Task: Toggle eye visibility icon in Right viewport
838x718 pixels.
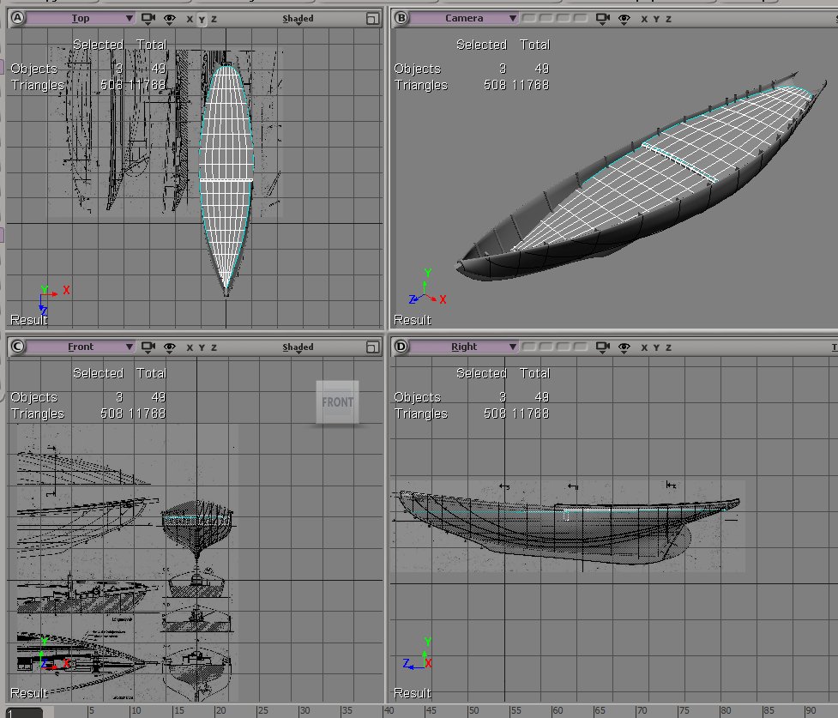Action: [x=624, y=347]
